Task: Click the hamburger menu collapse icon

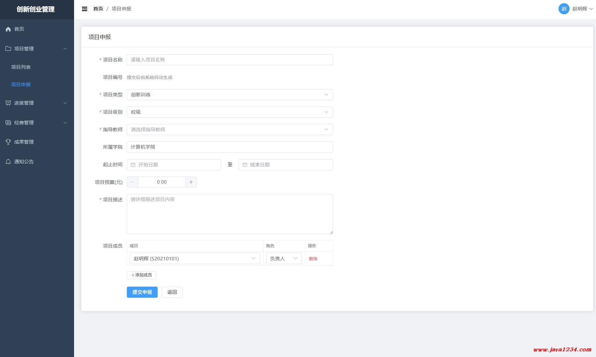Action: [x=85, y=9]
